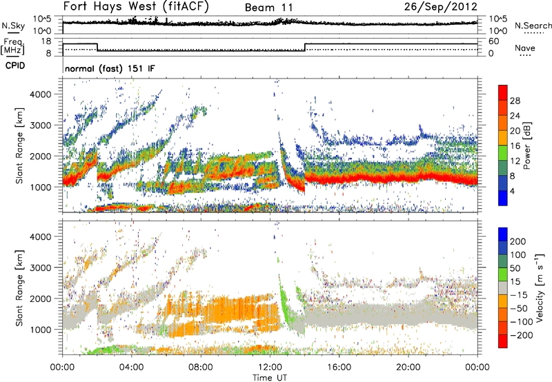
Task: Click the 2000 tick of the velocity panel
Action: (x=40, y=299)
